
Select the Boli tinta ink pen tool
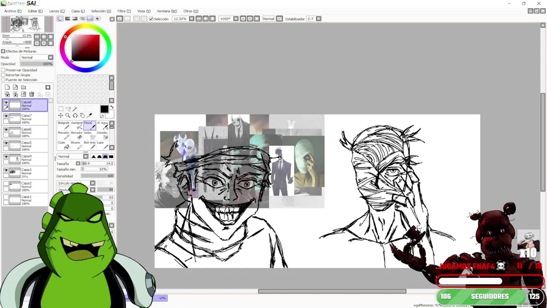89,145
